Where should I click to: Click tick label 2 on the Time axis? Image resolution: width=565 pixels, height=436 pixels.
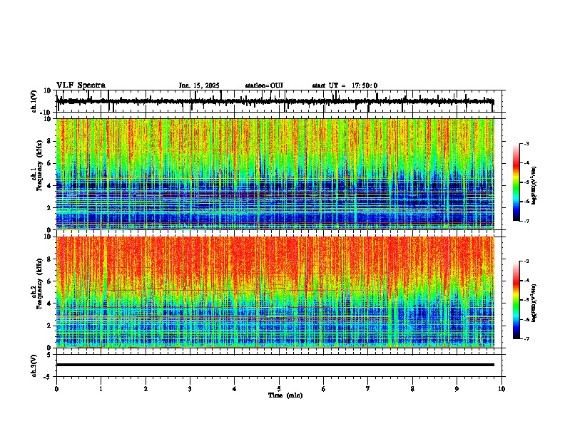146,389
